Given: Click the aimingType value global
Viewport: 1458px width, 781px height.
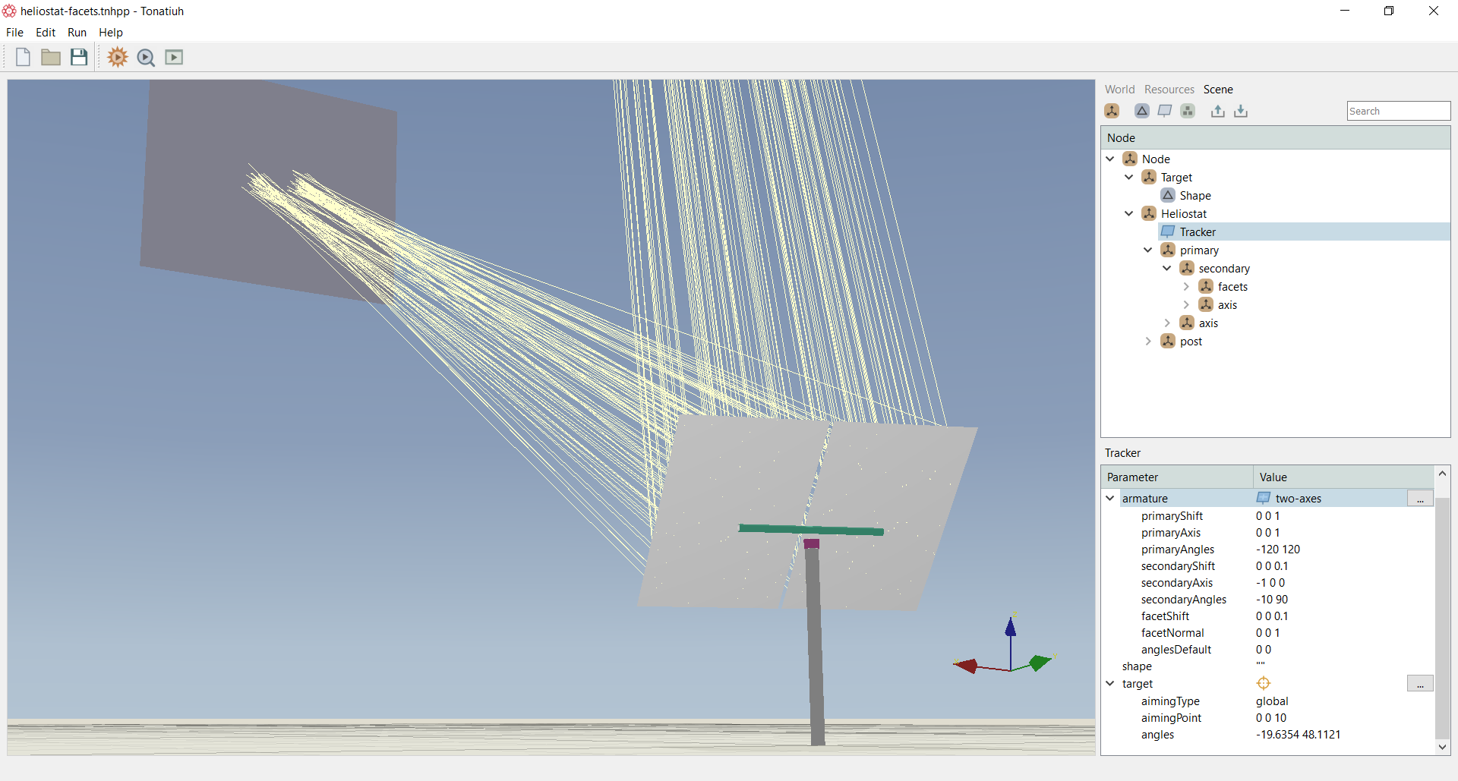Looking at the screenshot, I should point(1272,701).
